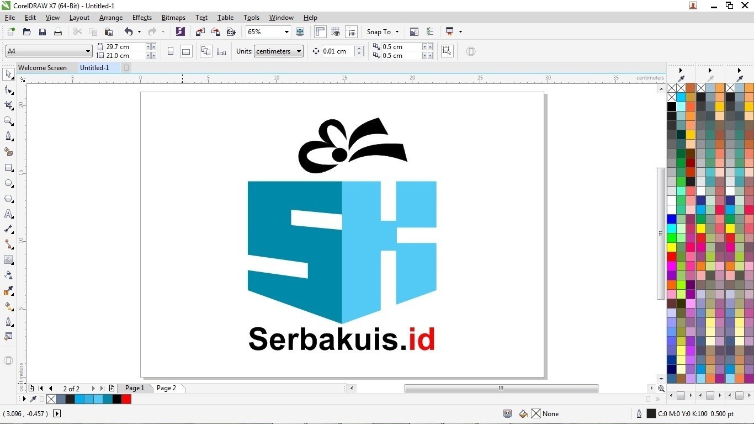Select the Transparency tool

coord(8,275)
